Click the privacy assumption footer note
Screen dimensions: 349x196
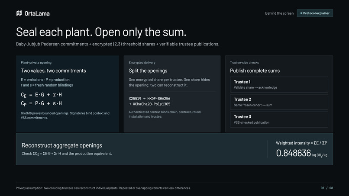click(103, 188)
